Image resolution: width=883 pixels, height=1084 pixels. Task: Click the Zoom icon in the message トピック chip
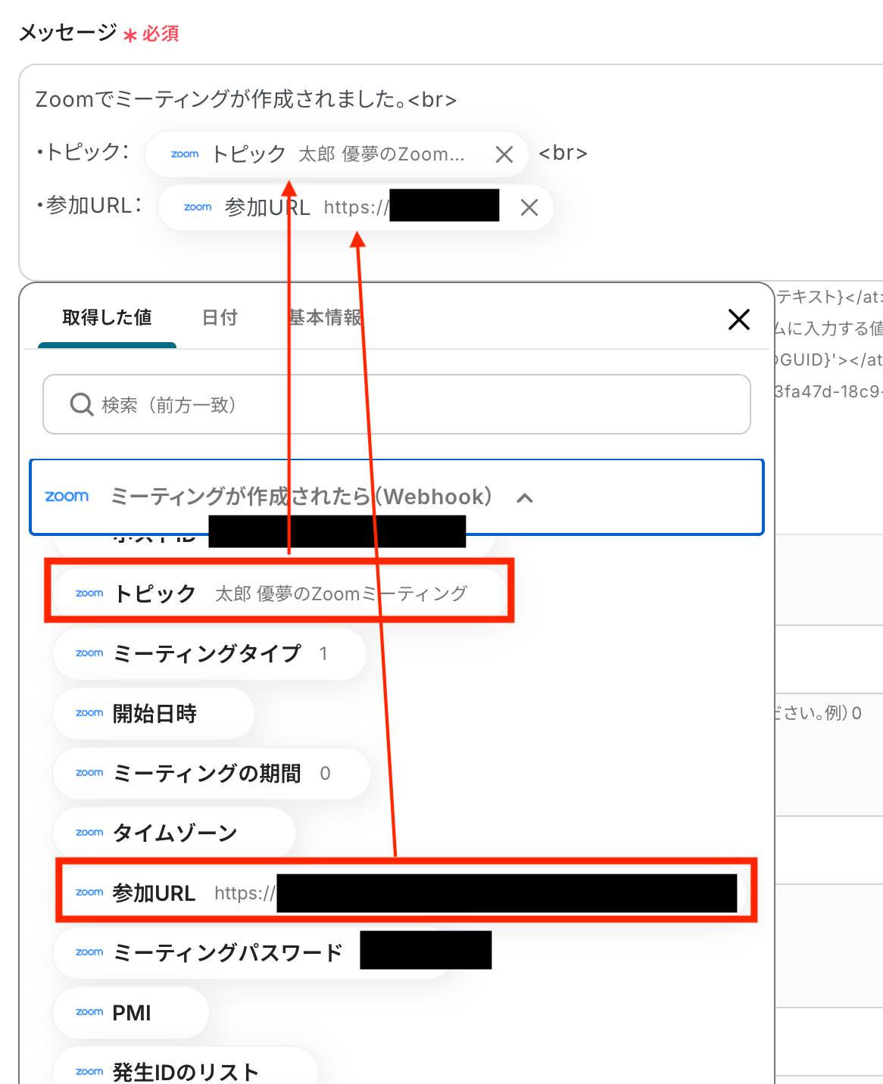pyautogui.click(x=185, y=154)
